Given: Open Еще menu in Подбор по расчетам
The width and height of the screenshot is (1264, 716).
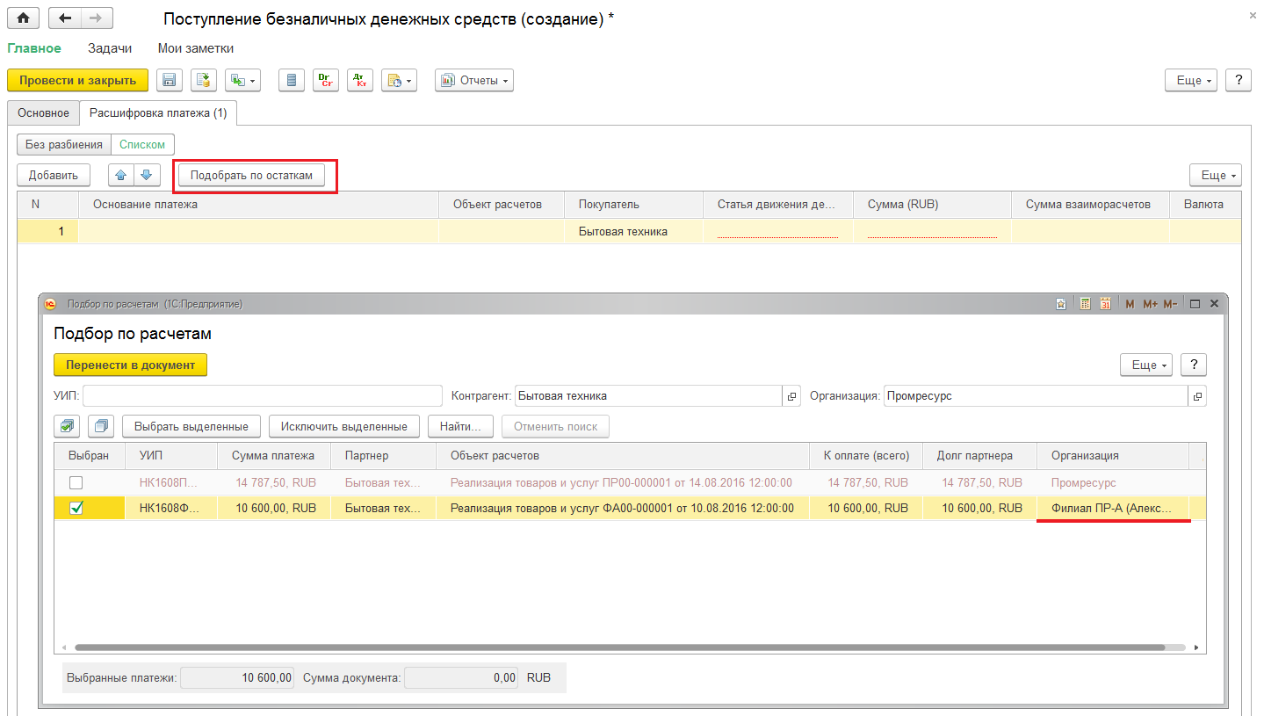Looking at the screenshot, I should [x=1146, y=365].
